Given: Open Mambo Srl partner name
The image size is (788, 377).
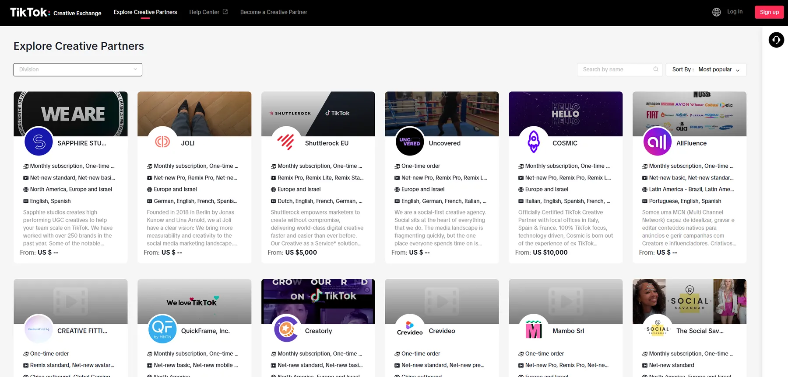Looking at the screenshot, I should (568, 331).
